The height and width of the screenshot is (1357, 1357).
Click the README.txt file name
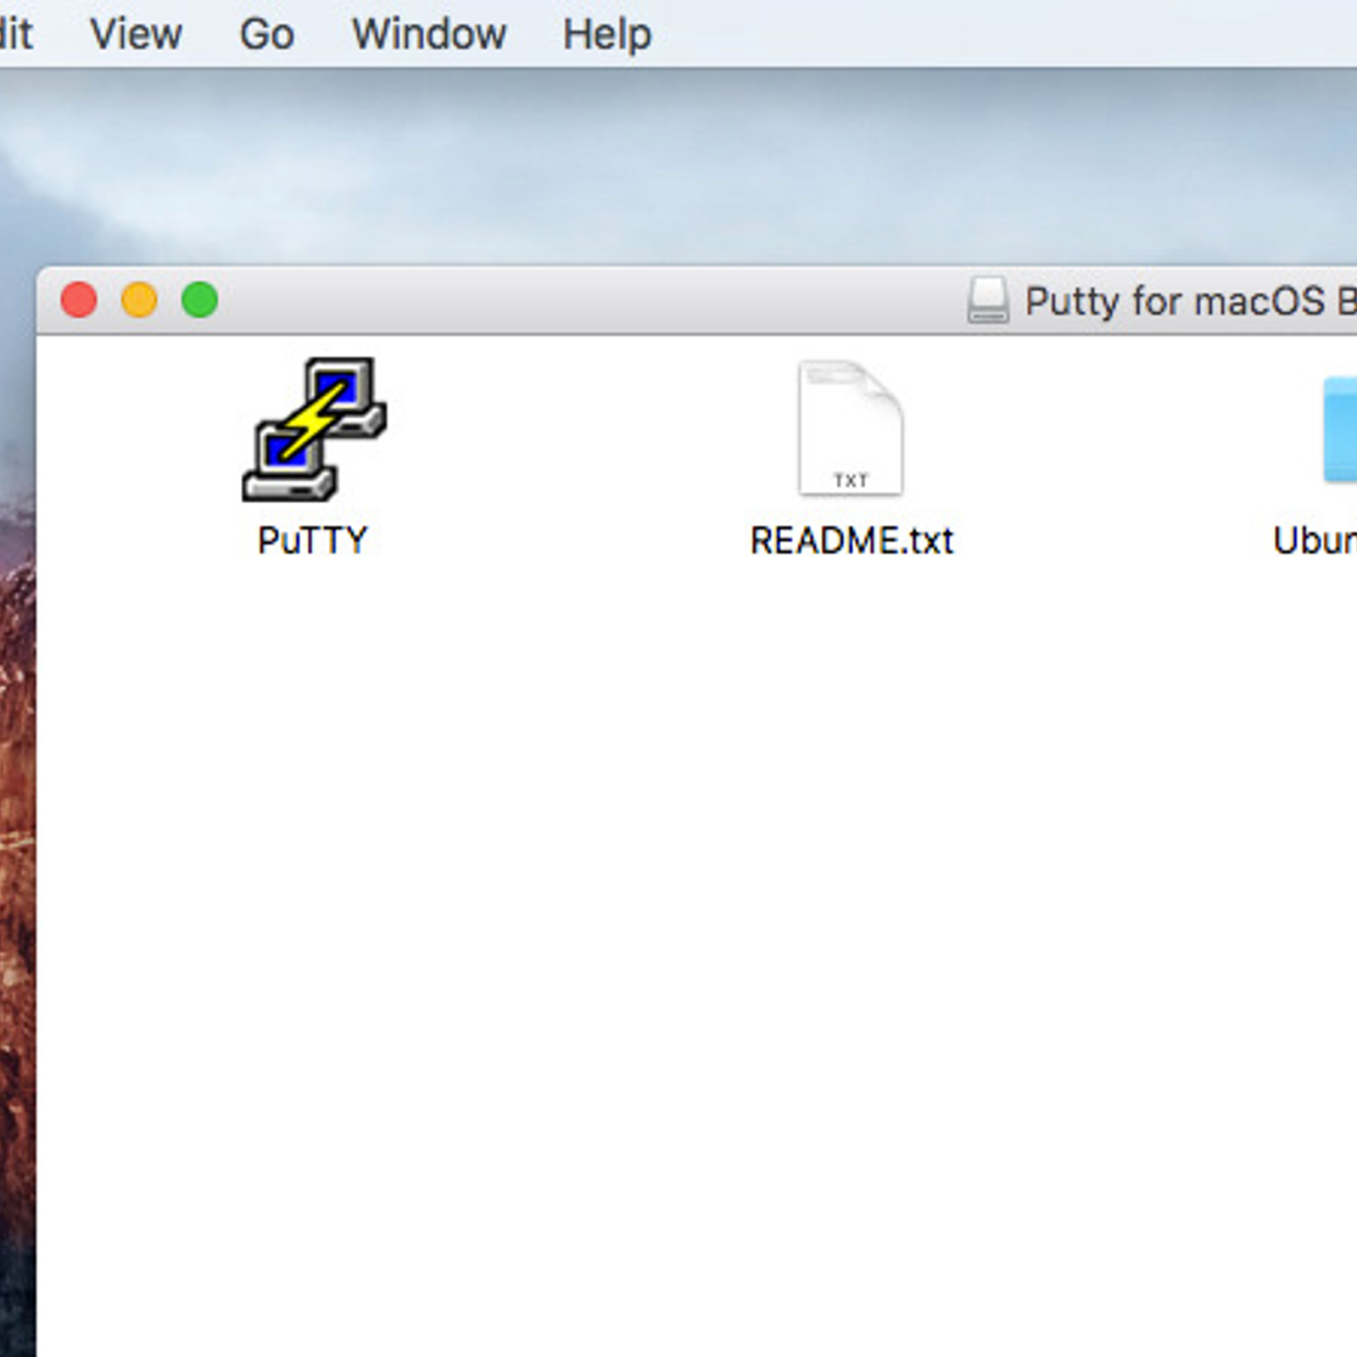(852, 540)
